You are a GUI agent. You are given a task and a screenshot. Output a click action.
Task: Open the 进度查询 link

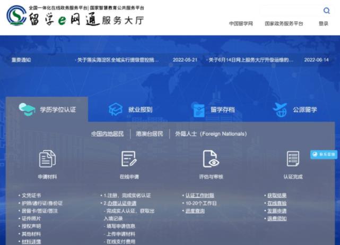pyautogui.click(x=195, y=211)
